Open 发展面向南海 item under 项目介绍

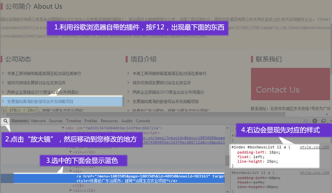click(166, 101)
